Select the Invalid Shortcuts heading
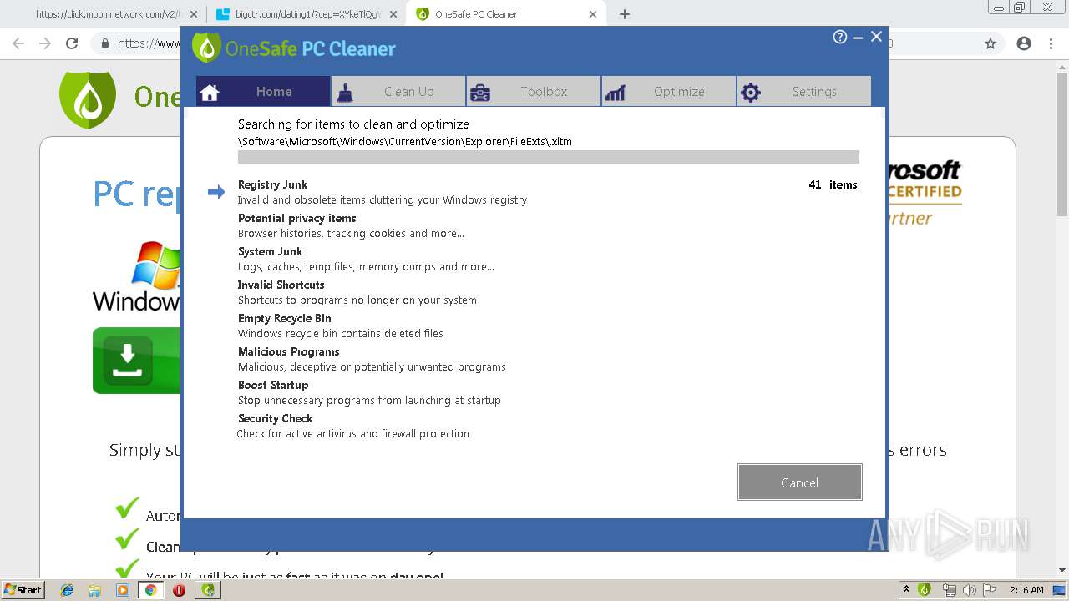 pos(281,285)
